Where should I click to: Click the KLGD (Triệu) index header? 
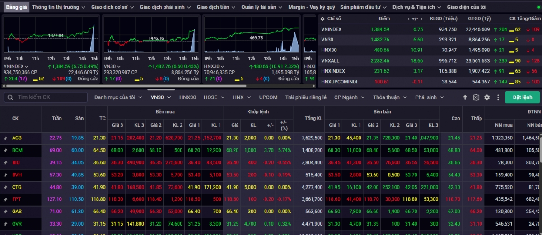443,19
